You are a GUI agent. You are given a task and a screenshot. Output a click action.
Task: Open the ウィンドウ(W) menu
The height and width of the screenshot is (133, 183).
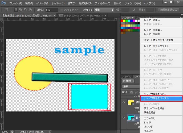pyautogui.click(x=133, y=3)
